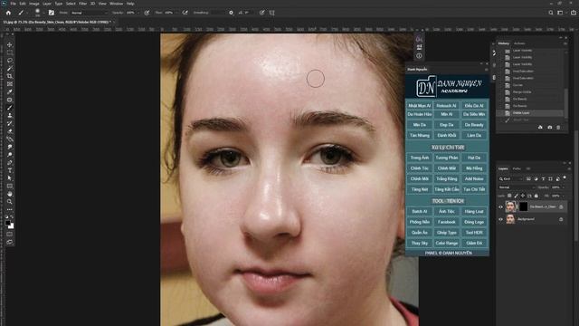This screenshot has height=326, width=579.
Task: Go to Photoshop Home screen icon
Action: (x=8, y=13)
